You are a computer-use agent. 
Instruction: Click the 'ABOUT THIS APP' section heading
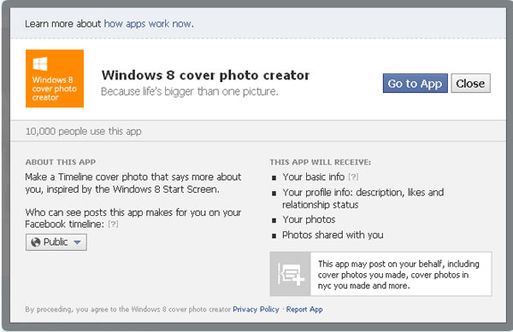point(61,162)
